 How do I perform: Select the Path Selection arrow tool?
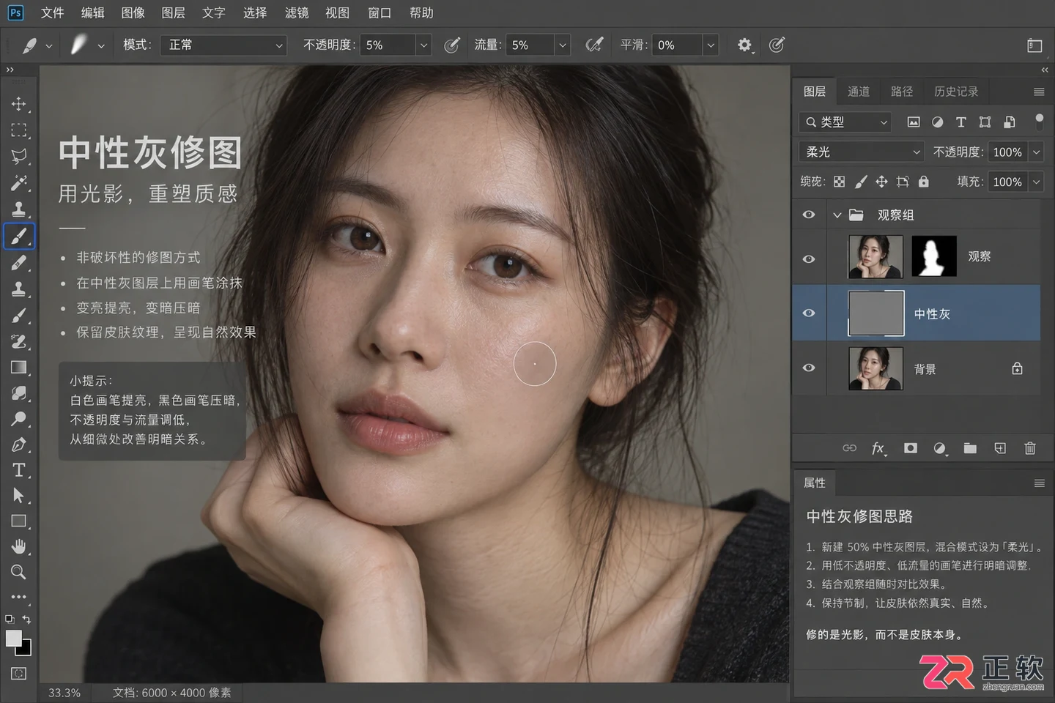coord(19,495)
